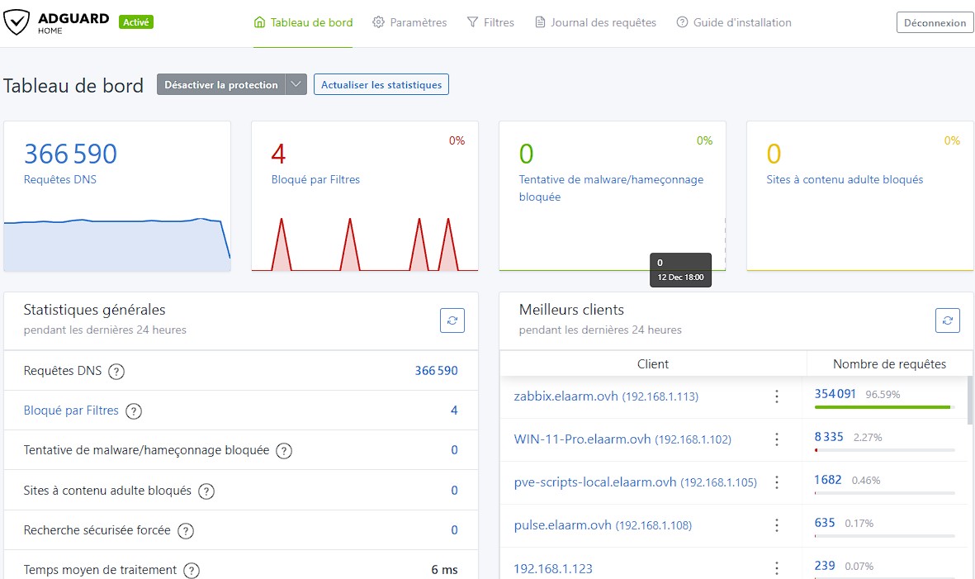This screenshot has width=975, height=579.
Task: Open options menu for WIN-11-Pro.elaarm.ovh client
Action: (776, 439)
